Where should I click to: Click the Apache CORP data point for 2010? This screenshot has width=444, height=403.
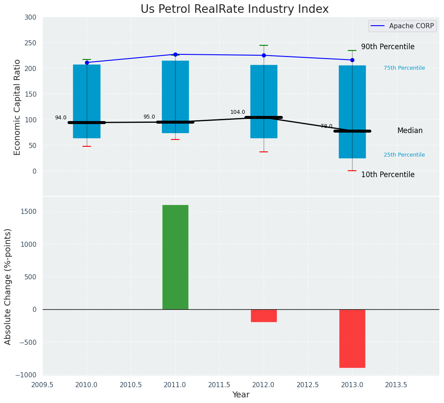87,62
